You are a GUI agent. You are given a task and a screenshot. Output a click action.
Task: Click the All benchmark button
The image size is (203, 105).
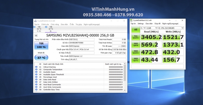click(x=136, y=30)
